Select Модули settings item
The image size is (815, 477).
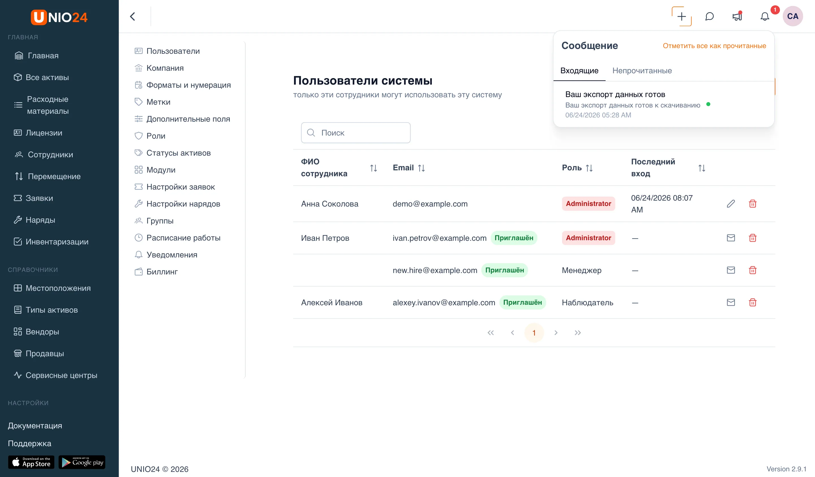[155, 170]
